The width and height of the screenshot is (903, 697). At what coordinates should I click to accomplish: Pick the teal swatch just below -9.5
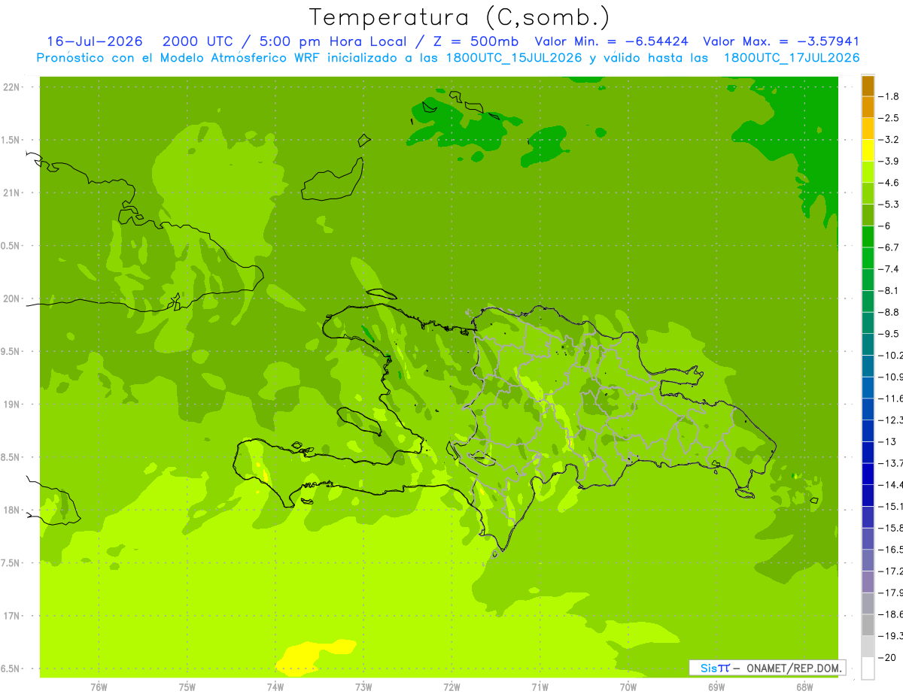(868, 344)
